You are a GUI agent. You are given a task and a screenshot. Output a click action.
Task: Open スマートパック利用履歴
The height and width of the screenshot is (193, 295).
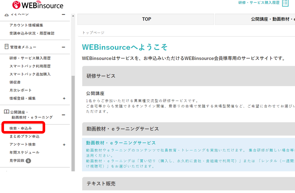coord(30,66)
